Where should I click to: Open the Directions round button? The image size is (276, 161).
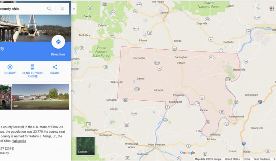[x=58, y=42]
